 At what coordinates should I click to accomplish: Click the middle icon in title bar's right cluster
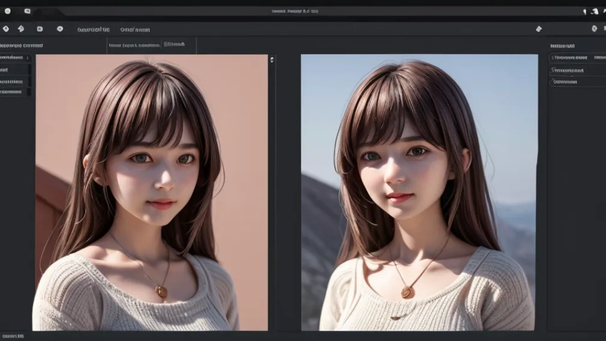pyautogui.click(x=595, y=11)
